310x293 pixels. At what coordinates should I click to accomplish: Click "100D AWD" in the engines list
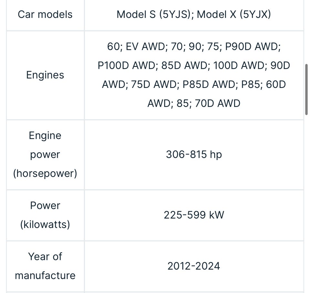tap(239, 66)
